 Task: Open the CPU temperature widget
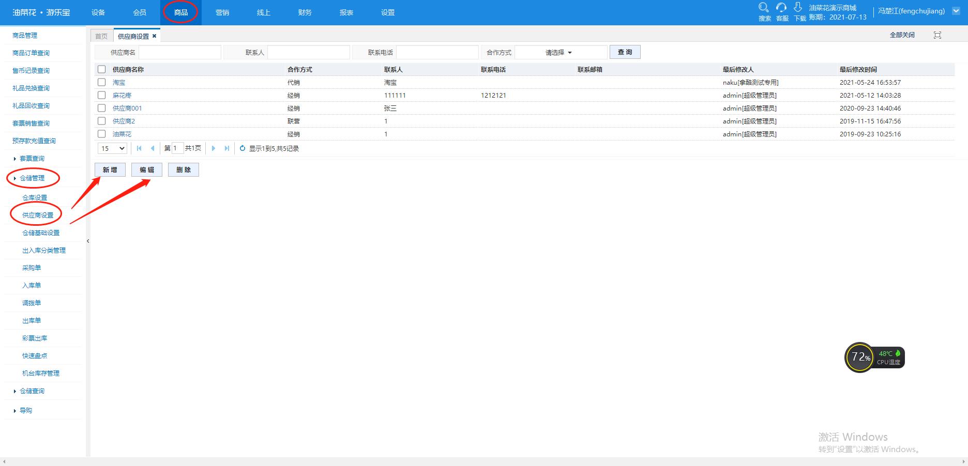click(x=875, y=357)
